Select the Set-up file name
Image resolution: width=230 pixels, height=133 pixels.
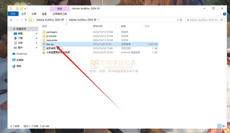click(50, 44)
